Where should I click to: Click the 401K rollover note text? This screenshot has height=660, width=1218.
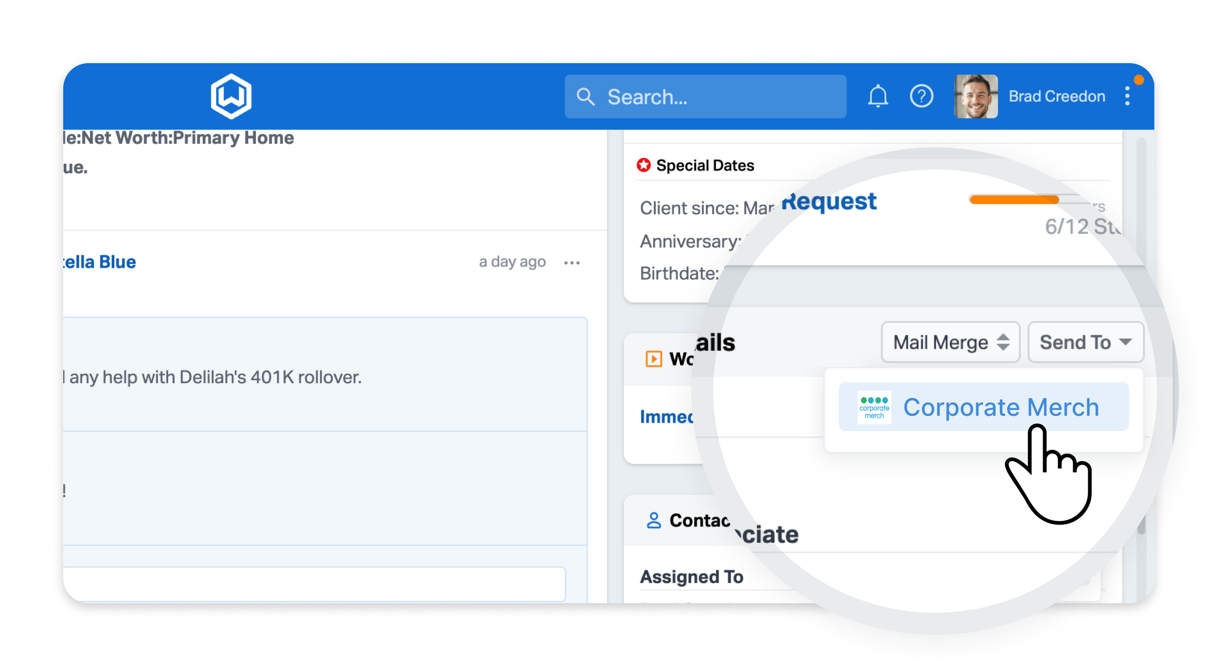pos(212,377)
